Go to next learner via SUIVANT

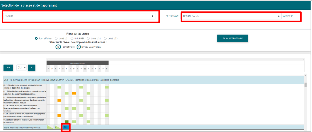287,16
